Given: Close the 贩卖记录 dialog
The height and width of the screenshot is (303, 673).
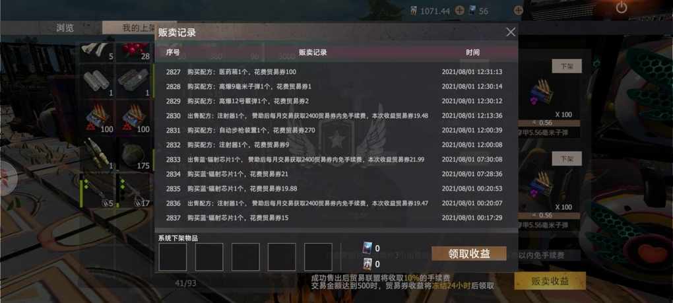Looking at the screenshot, I should click(x=511, y=32).
